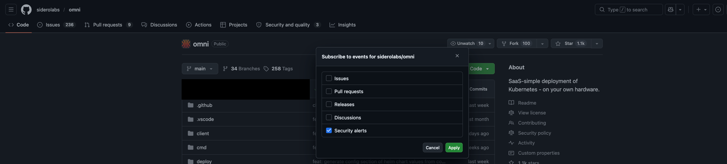Screen dimensions: 727x164
Task: Click the Pull requests label in dialog
Action: pyautogui.click(x=348, y=91)
